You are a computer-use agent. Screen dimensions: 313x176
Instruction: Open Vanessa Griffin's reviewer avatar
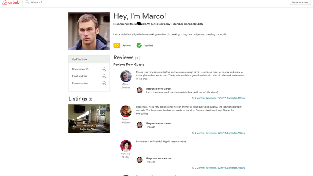(x=126, y=146)
